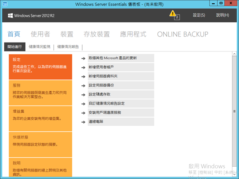239x179 pixels.
Task: Select the 增益集 category tile
Action: click(x=40, y=119)
